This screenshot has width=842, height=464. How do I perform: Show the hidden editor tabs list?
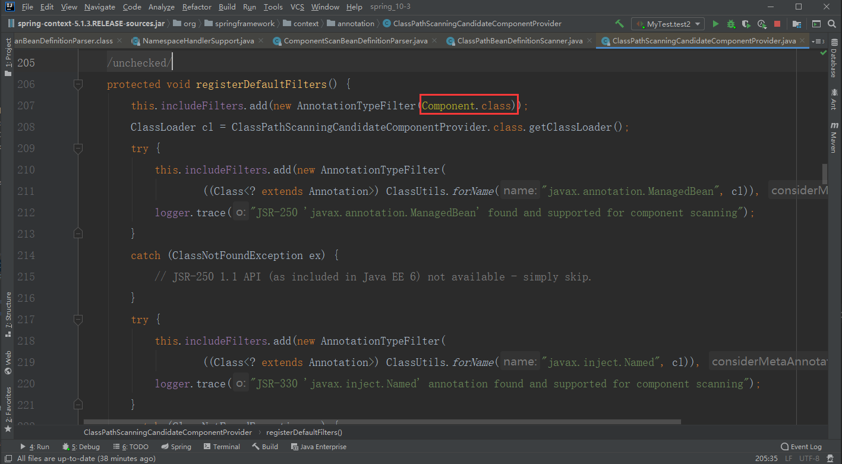click(818, 41)
